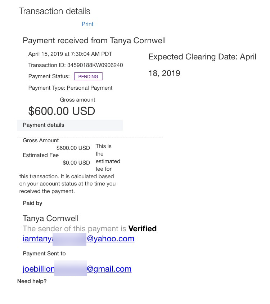Viewport: 270px width, 304px height.
Task: Click the Gross Amount label in payment details
Action: coord(41,140)
